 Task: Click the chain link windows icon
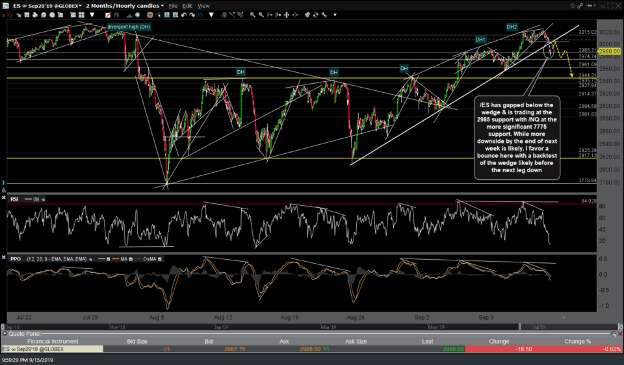click(x=580, y=6)
